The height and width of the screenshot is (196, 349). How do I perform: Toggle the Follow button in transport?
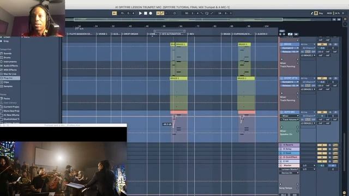(115, 13)
